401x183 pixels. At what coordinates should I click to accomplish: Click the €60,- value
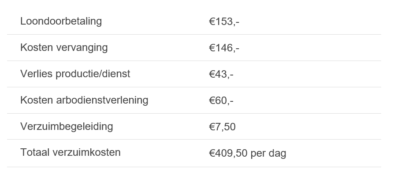pyautogui.click(x=221, y=101)
